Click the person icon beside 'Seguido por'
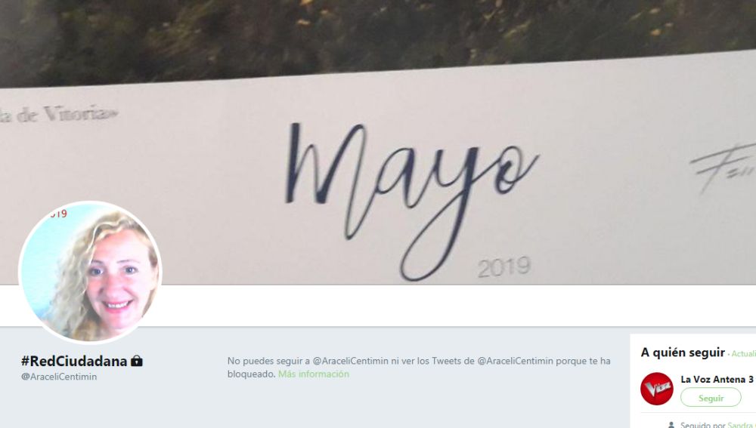Image resolution: width=756 pixels, height=428 pixels. 671,425
